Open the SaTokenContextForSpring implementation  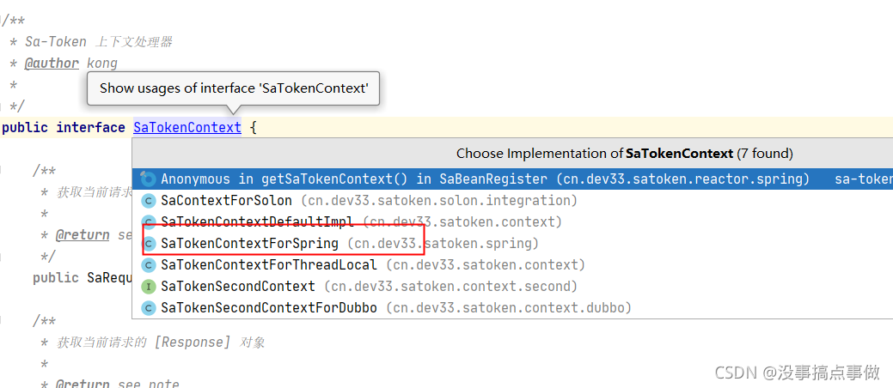pos(512,244)
